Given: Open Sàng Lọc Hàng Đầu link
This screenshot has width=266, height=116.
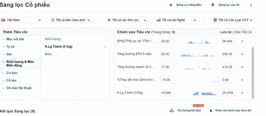Looking at the screenshot, I should point(189,5).
